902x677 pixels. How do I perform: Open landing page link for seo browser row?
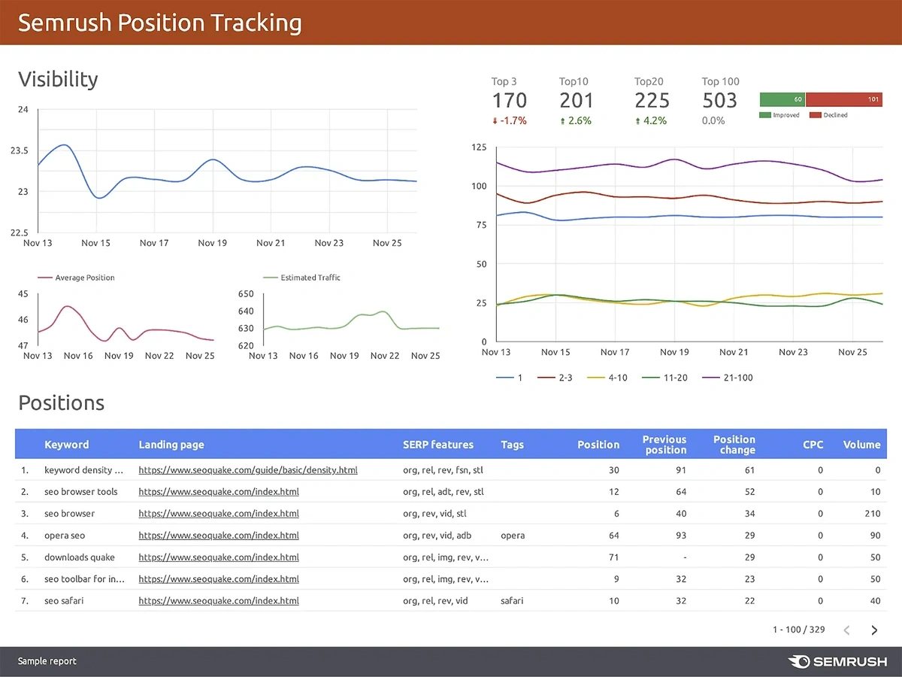(219, 514)
